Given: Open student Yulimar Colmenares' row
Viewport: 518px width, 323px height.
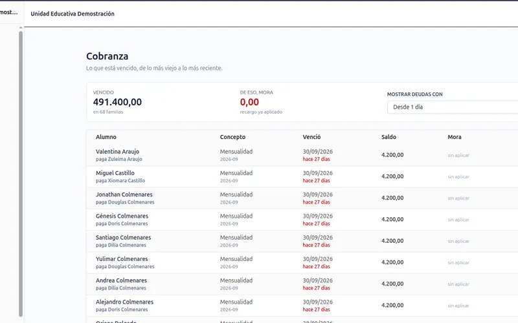Looking at the screenshot, I should [x=302, y=262].
